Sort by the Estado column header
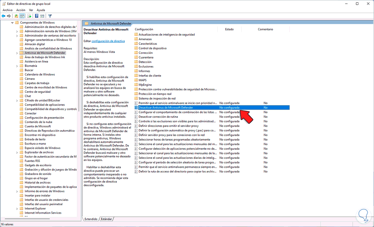The width and height of the screenshot is (374, 227). (229, 29)
